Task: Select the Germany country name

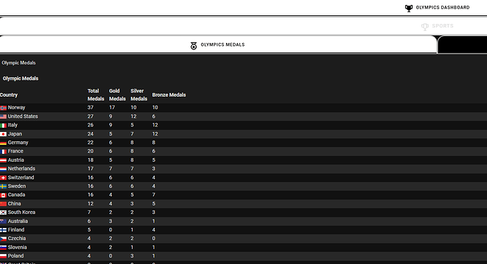Action: pyautogui.click(x=18, y=143)
